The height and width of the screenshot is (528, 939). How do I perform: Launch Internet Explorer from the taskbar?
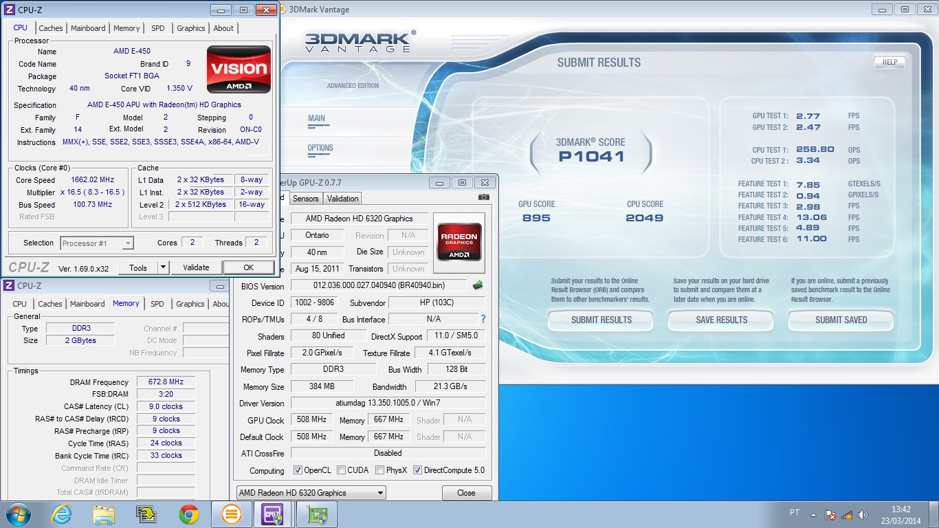click(x=61, y=514)
